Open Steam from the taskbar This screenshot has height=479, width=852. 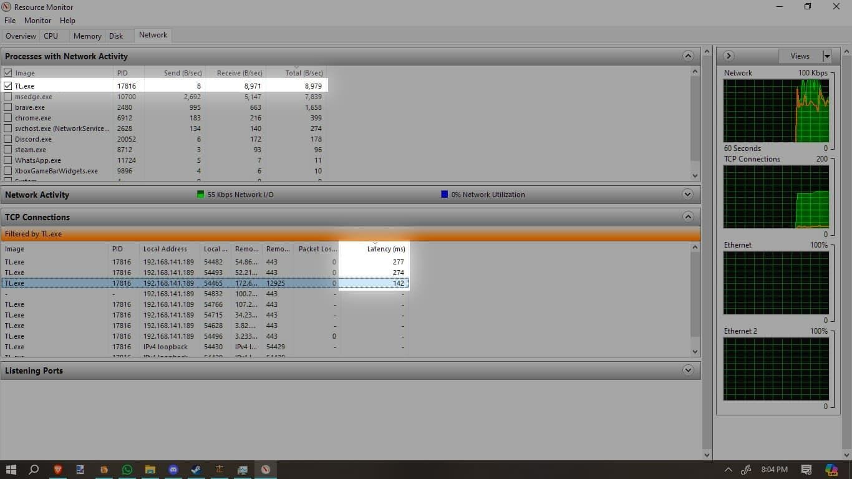196,470
